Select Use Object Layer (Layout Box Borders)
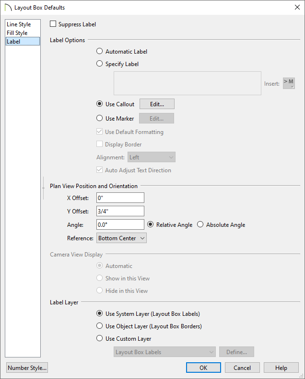This screenshot has width=305, height=379. coord(100,326)
